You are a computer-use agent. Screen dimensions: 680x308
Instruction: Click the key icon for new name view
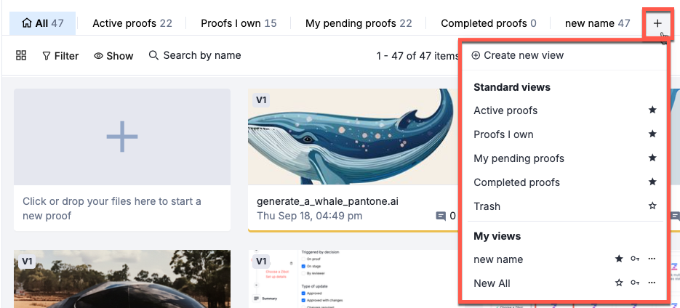635,259
